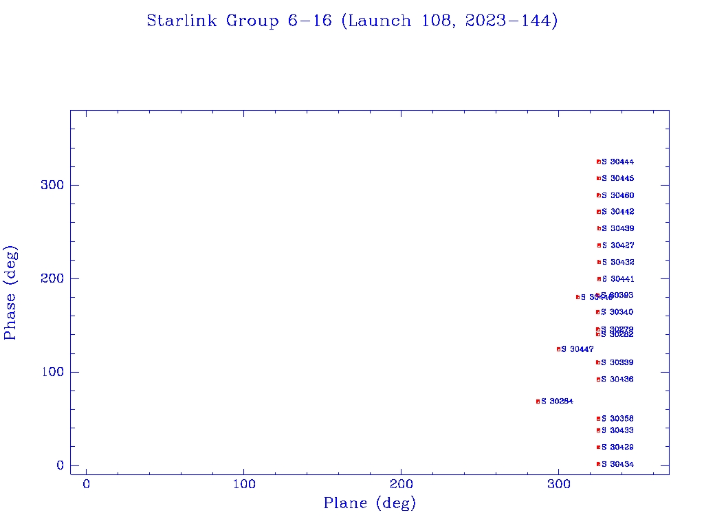Image resolution: width=704 pixels, height=528 pixels.
Task: Select the red marker beside S 30441
Action: point(599,279)
